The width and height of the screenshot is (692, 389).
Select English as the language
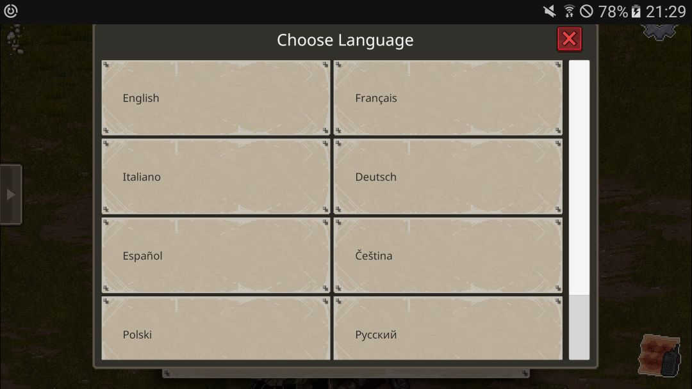[x=216, y=98]
